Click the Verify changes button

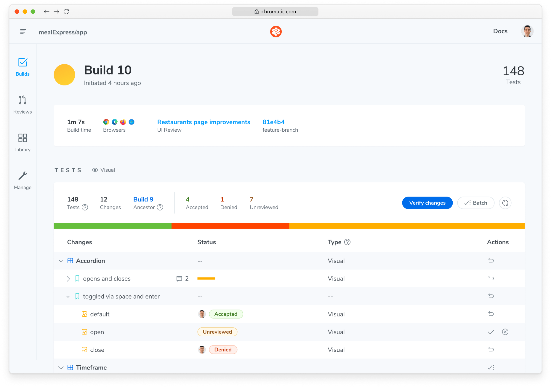tap(427, 203)
